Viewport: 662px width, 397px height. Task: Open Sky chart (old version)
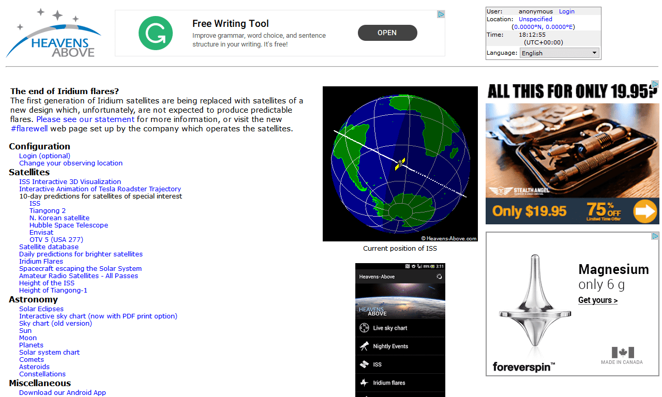tap(55, 323)
